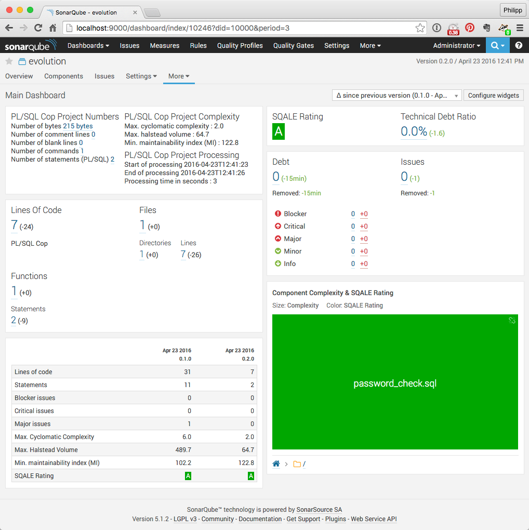Select the SonarQube - evolution browser tab
This screenshot has width=529, height=530.
[90, 12]
